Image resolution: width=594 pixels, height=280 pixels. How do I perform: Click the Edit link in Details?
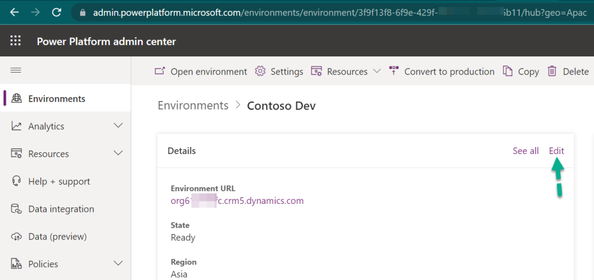tap(556, 150)
